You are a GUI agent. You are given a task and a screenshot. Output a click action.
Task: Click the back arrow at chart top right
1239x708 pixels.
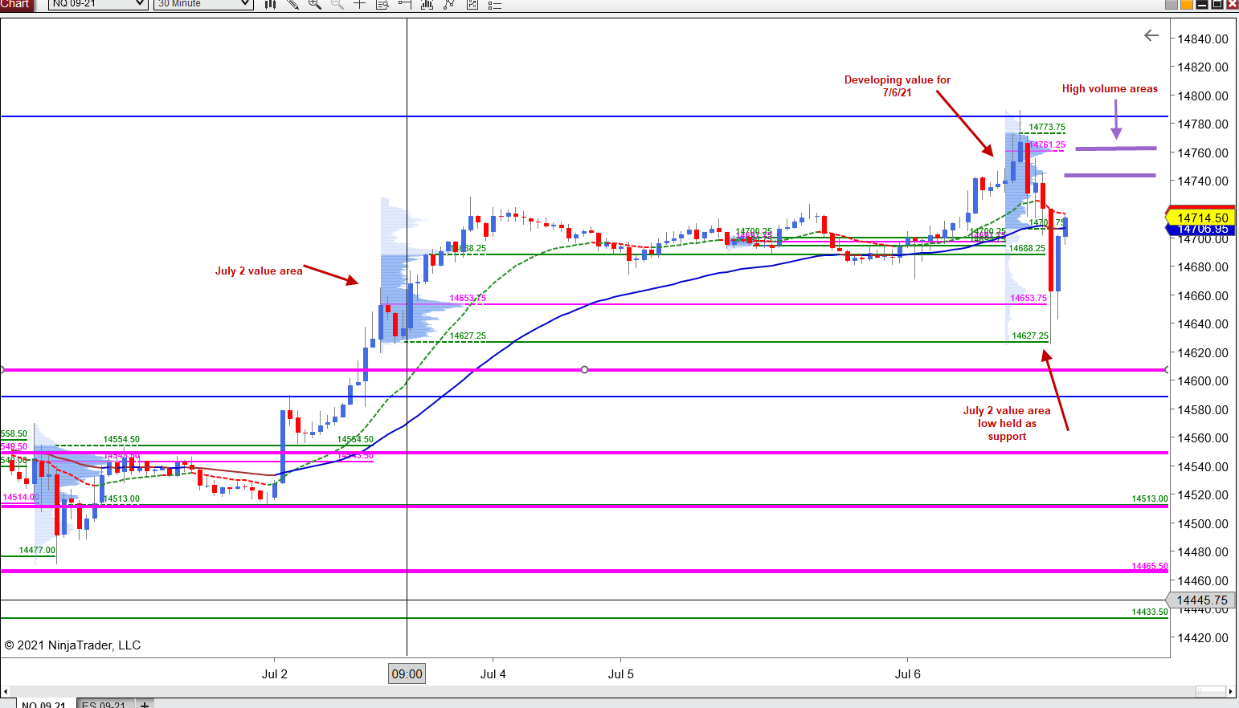coord(1151,35)
